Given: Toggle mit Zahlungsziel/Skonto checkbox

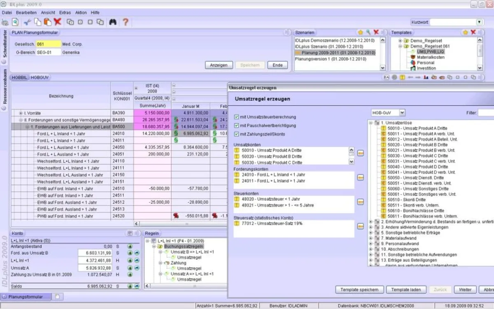Looking at the screenshot, I should [x=236, y=134].
